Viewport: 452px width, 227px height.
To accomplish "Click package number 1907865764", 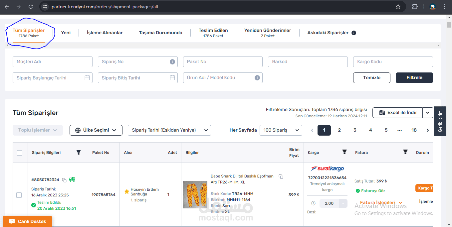I will tap(104, 195).
